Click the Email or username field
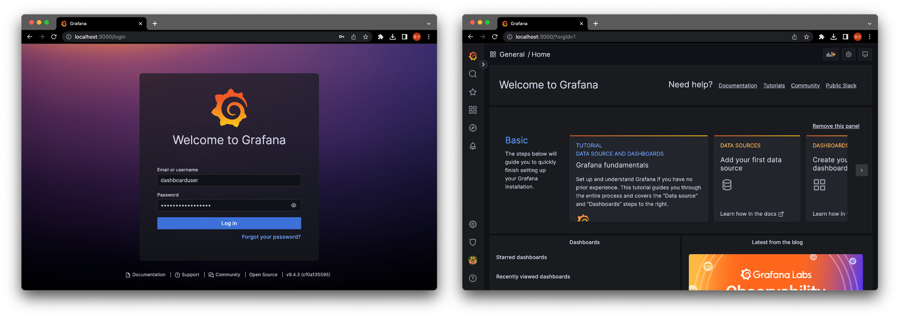This screenshot has height=318, width=899. pos(229,180)
